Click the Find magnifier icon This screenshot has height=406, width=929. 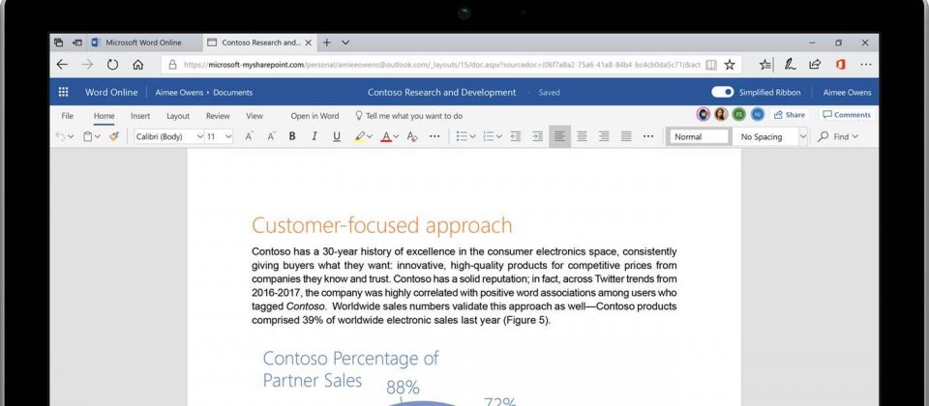823,136
